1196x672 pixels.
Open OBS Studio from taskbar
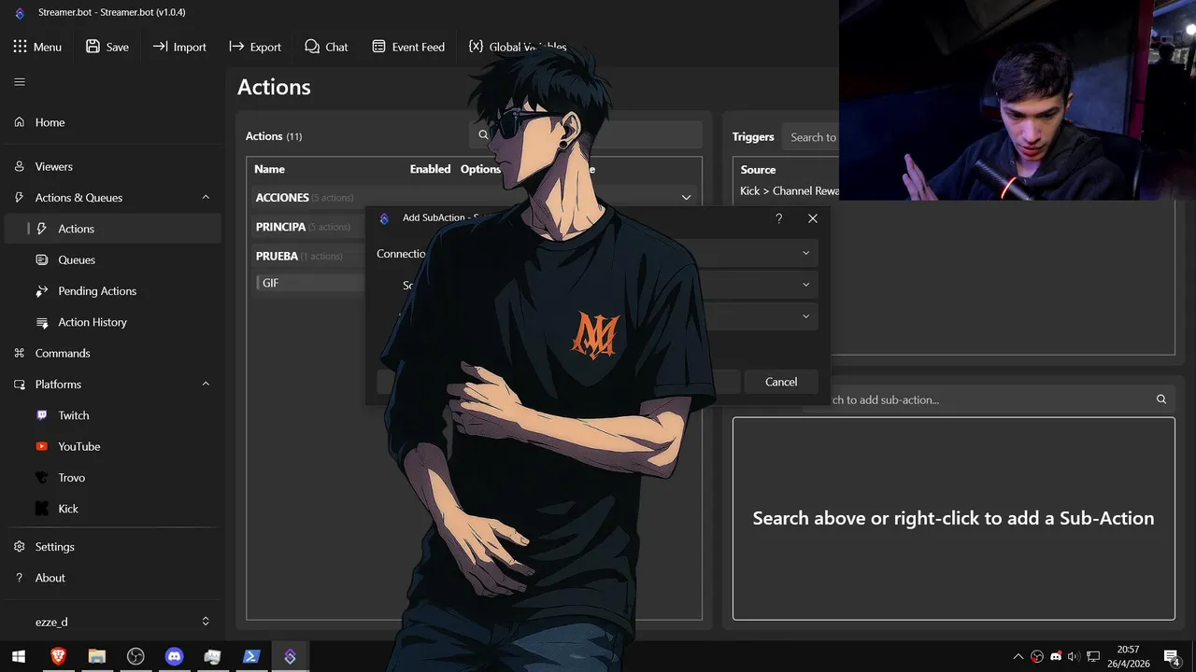click(x=135, y=657)
